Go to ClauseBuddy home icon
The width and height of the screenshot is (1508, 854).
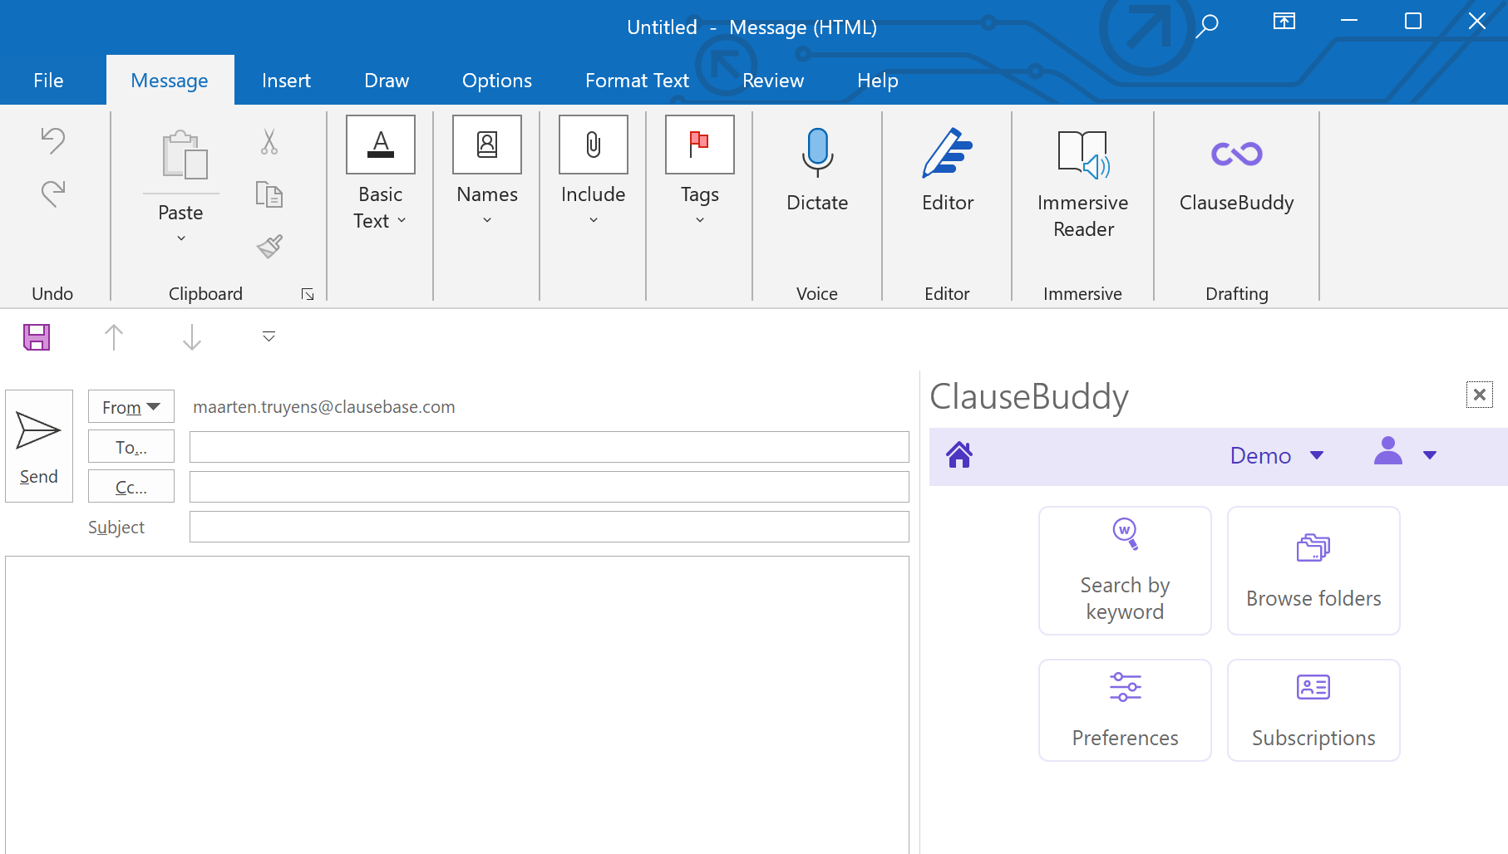click(959, 455)
